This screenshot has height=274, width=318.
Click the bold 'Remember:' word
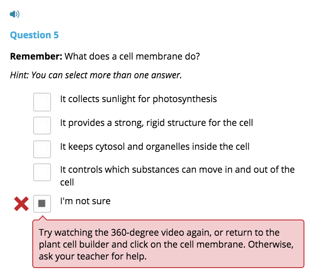36,57
